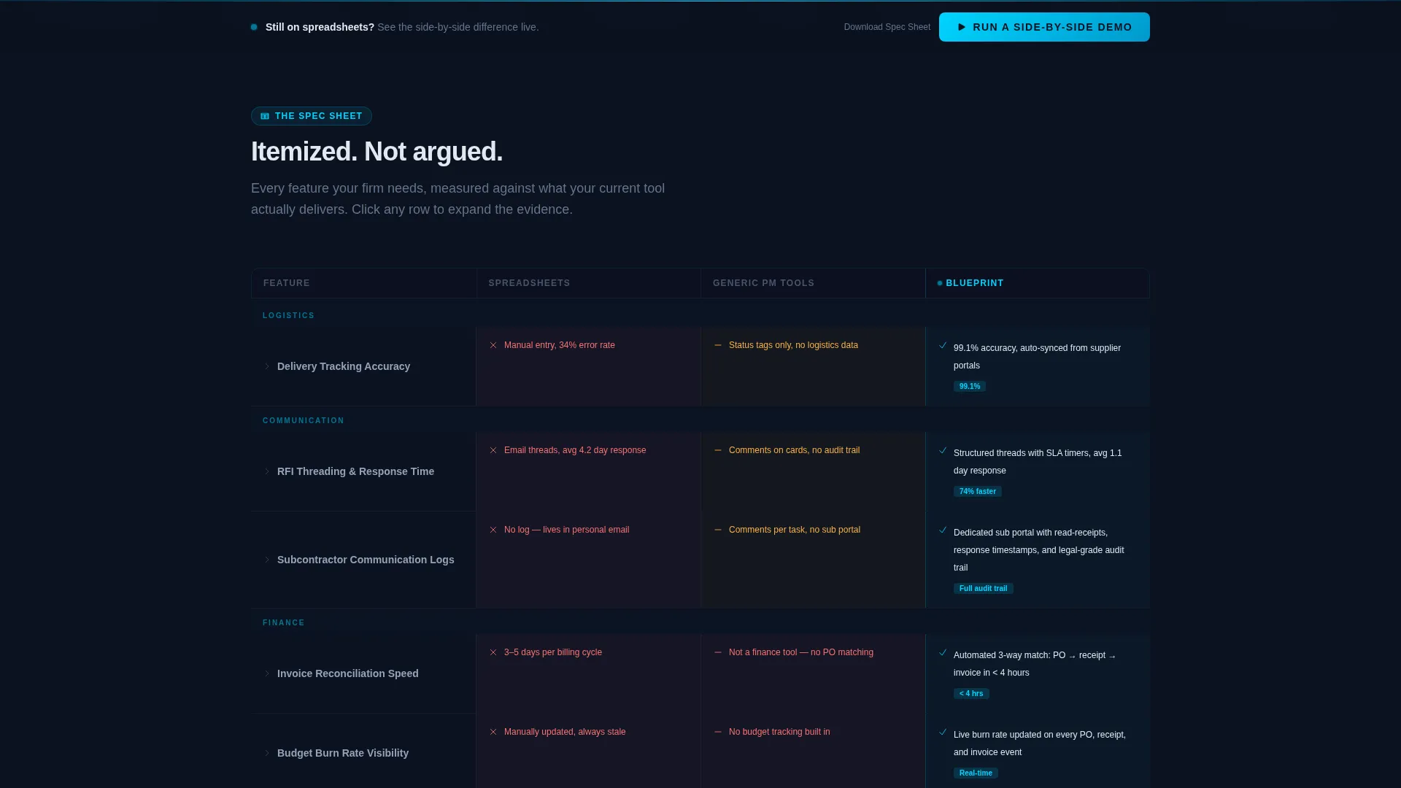Expand Budget Burn Rate Visibility chevron
This screenshot has height=788, width=1401.
(x=267, y=753)
